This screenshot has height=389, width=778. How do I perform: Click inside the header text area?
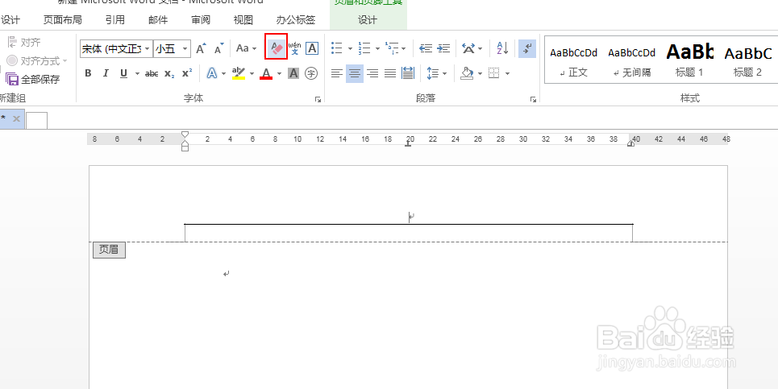click(x=409, y=217)
